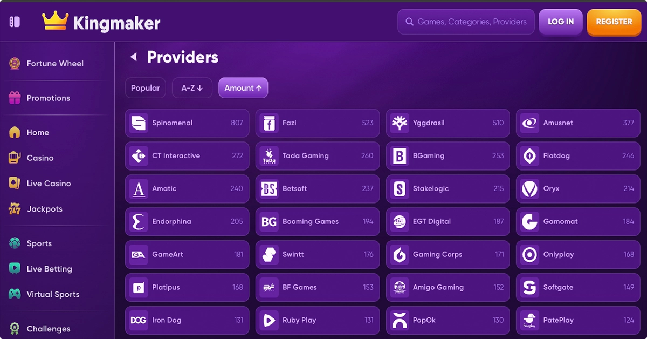Screen dimensions: 647x339
Task: Open the Stakelogic provider card
Action: tap(448, 188)
